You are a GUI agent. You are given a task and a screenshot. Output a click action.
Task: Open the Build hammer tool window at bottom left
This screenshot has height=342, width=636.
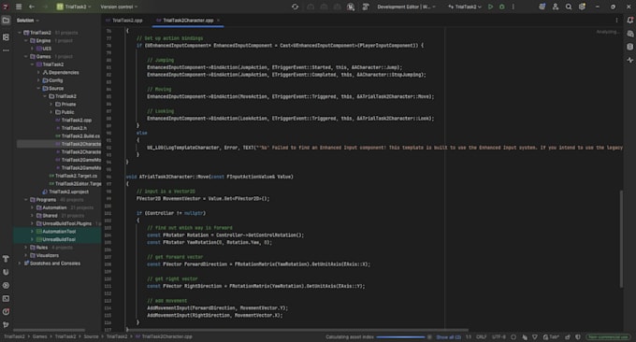[6, 259]
